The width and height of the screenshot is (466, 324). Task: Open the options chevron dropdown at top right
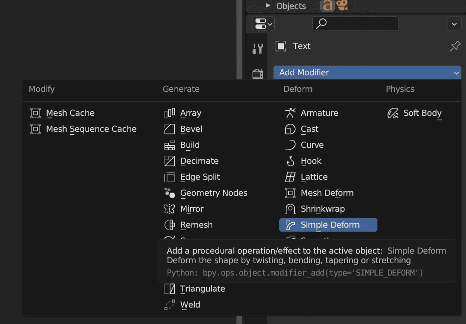(x=454, y=24)
